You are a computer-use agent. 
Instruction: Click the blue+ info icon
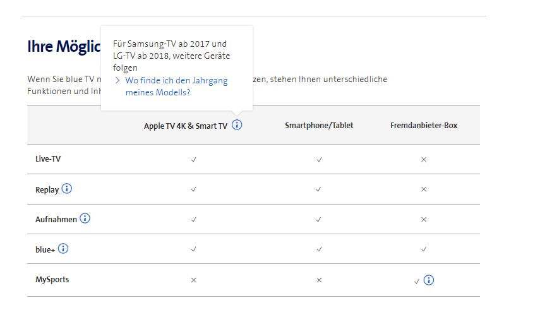pyautogui.click(x=63, y=249)
